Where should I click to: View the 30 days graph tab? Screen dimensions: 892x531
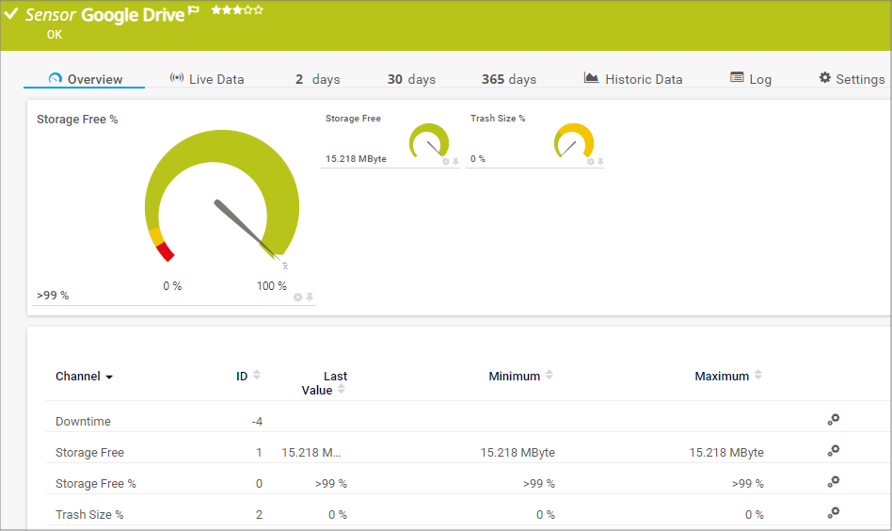pos(411,79)
